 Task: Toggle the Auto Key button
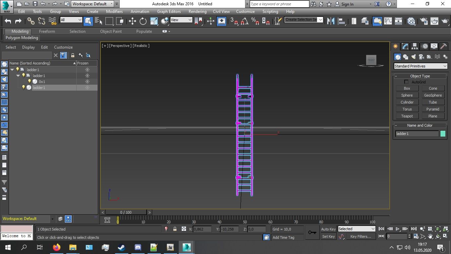tap(328, 229)
